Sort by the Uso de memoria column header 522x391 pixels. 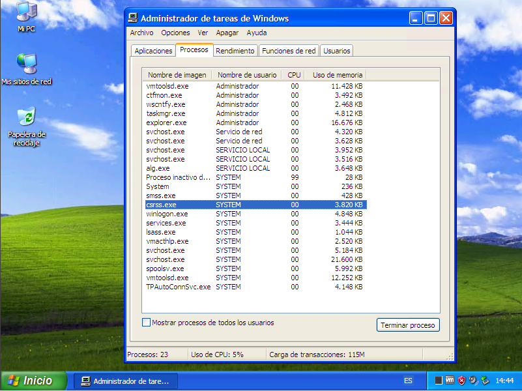[x=336, y=75]
